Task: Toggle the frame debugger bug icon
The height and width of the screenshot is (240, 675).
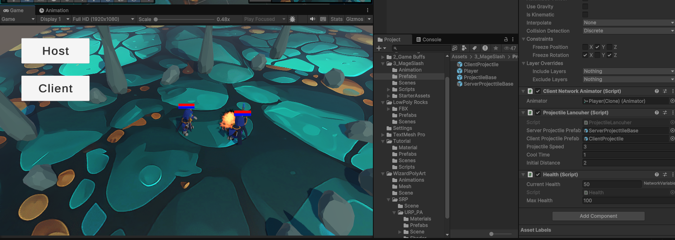Action: tap(292, 19)
